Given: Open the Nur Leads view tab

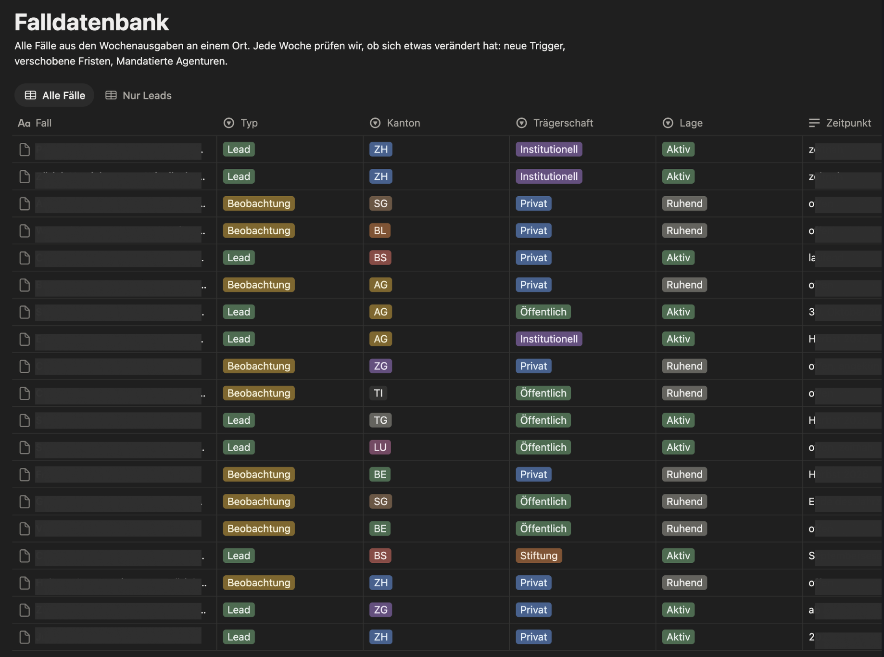Looking at the screenshot, I should (x=139, y=95).
